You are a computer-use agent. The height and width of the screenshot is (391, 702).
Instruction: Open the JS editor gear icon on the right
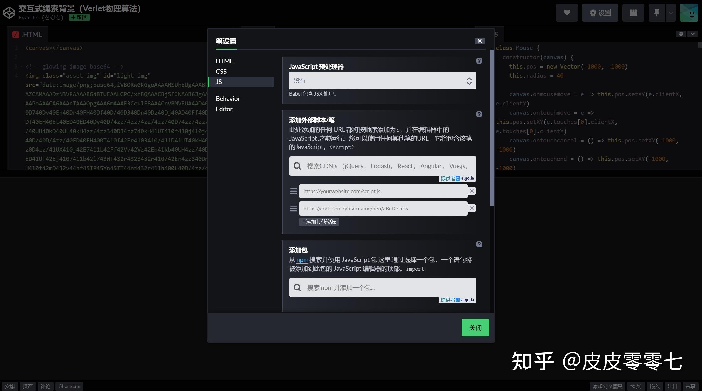(681, 34)
